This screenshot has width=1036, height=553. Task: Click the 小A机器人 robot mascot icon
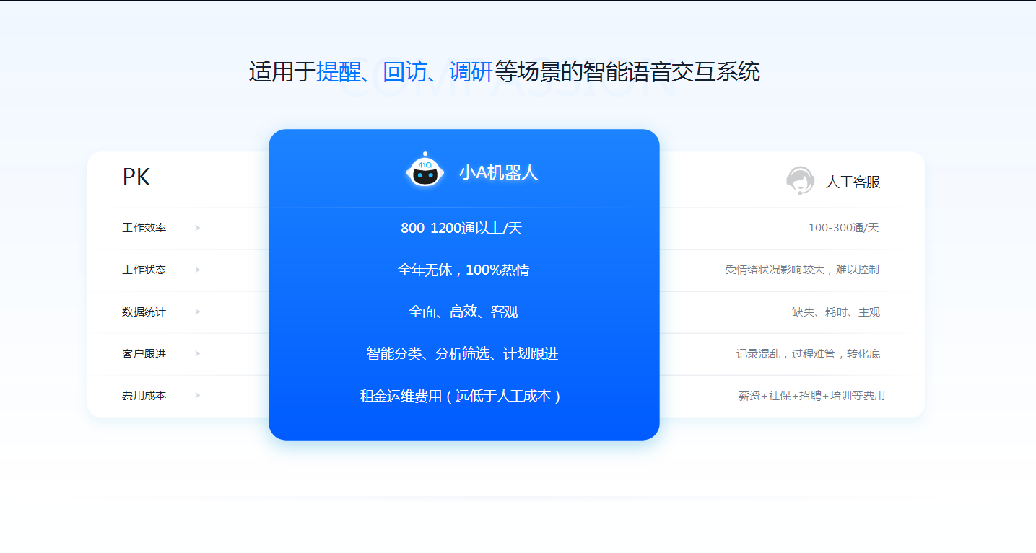pos(425,171)
